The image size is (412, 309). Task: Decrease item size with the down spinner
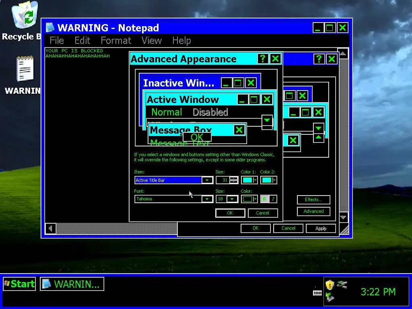click(x=234, y=182)
